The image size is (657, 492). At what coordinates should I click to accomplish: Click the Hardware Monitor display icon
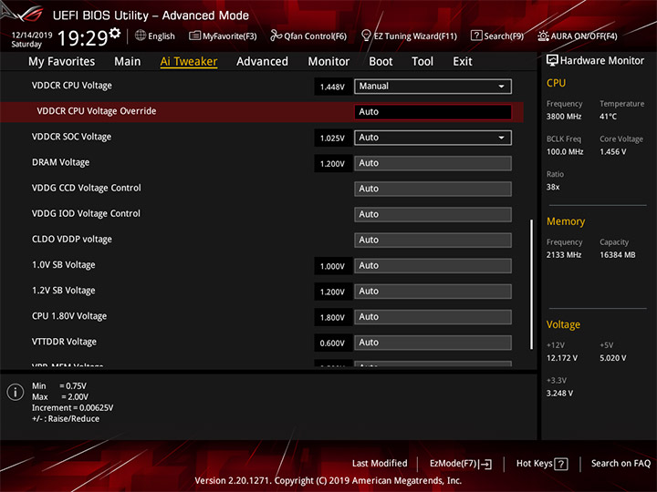(x=552, y=60)
